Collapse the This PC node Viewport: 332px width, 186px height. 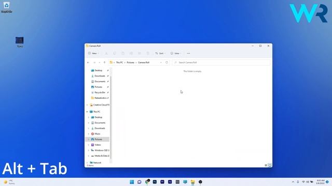(x=87, y=112)
